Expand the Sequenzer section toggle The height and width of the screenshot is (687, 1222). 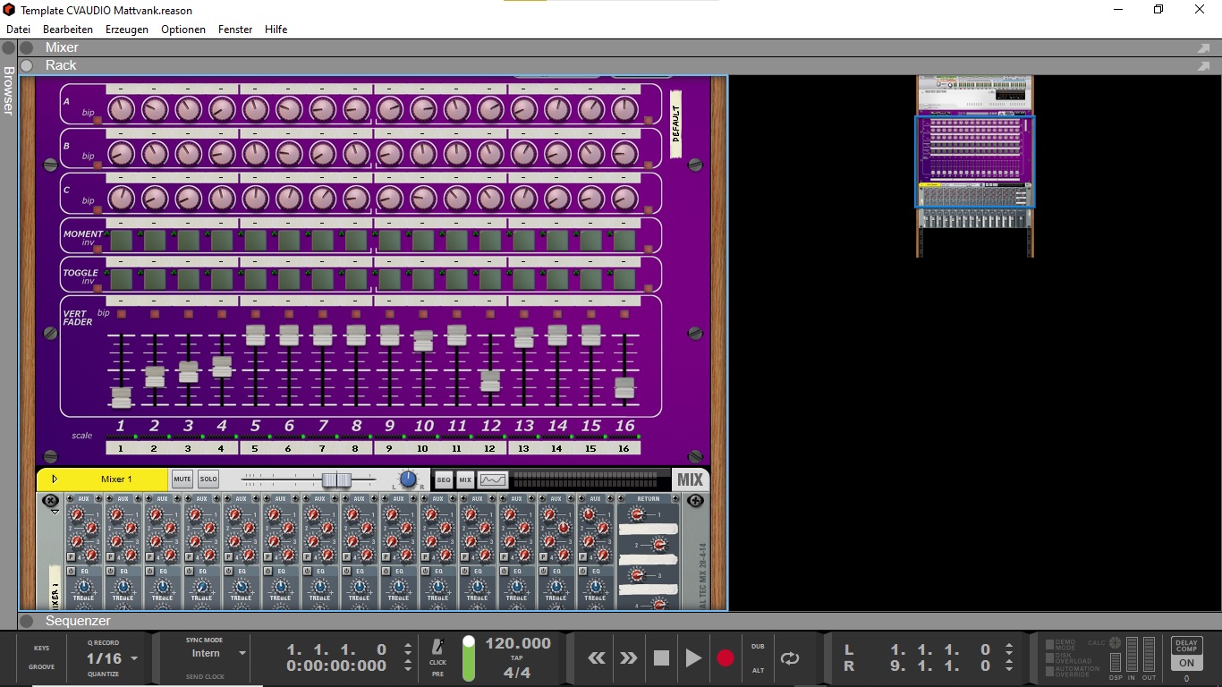pos(27,621)
